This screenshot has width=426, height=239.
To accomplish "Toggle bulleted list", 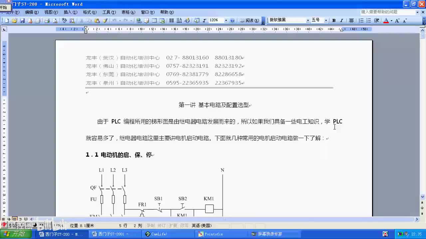I will click(x=369, y=21).
